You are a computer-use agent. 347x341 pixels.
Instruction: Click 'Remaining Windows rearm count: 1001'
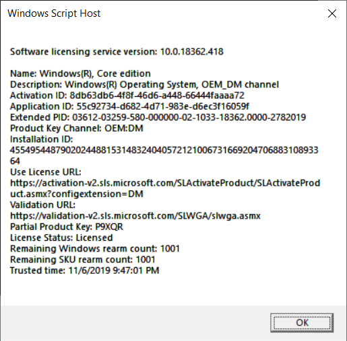point(95,249)
